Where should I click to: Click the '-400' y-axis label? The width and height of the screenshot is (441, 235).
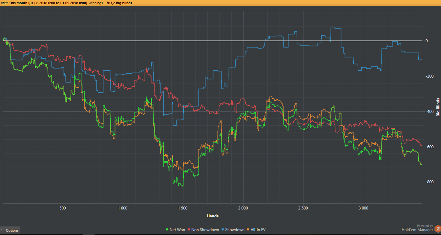pyautogui.click(x=429, y=111)
